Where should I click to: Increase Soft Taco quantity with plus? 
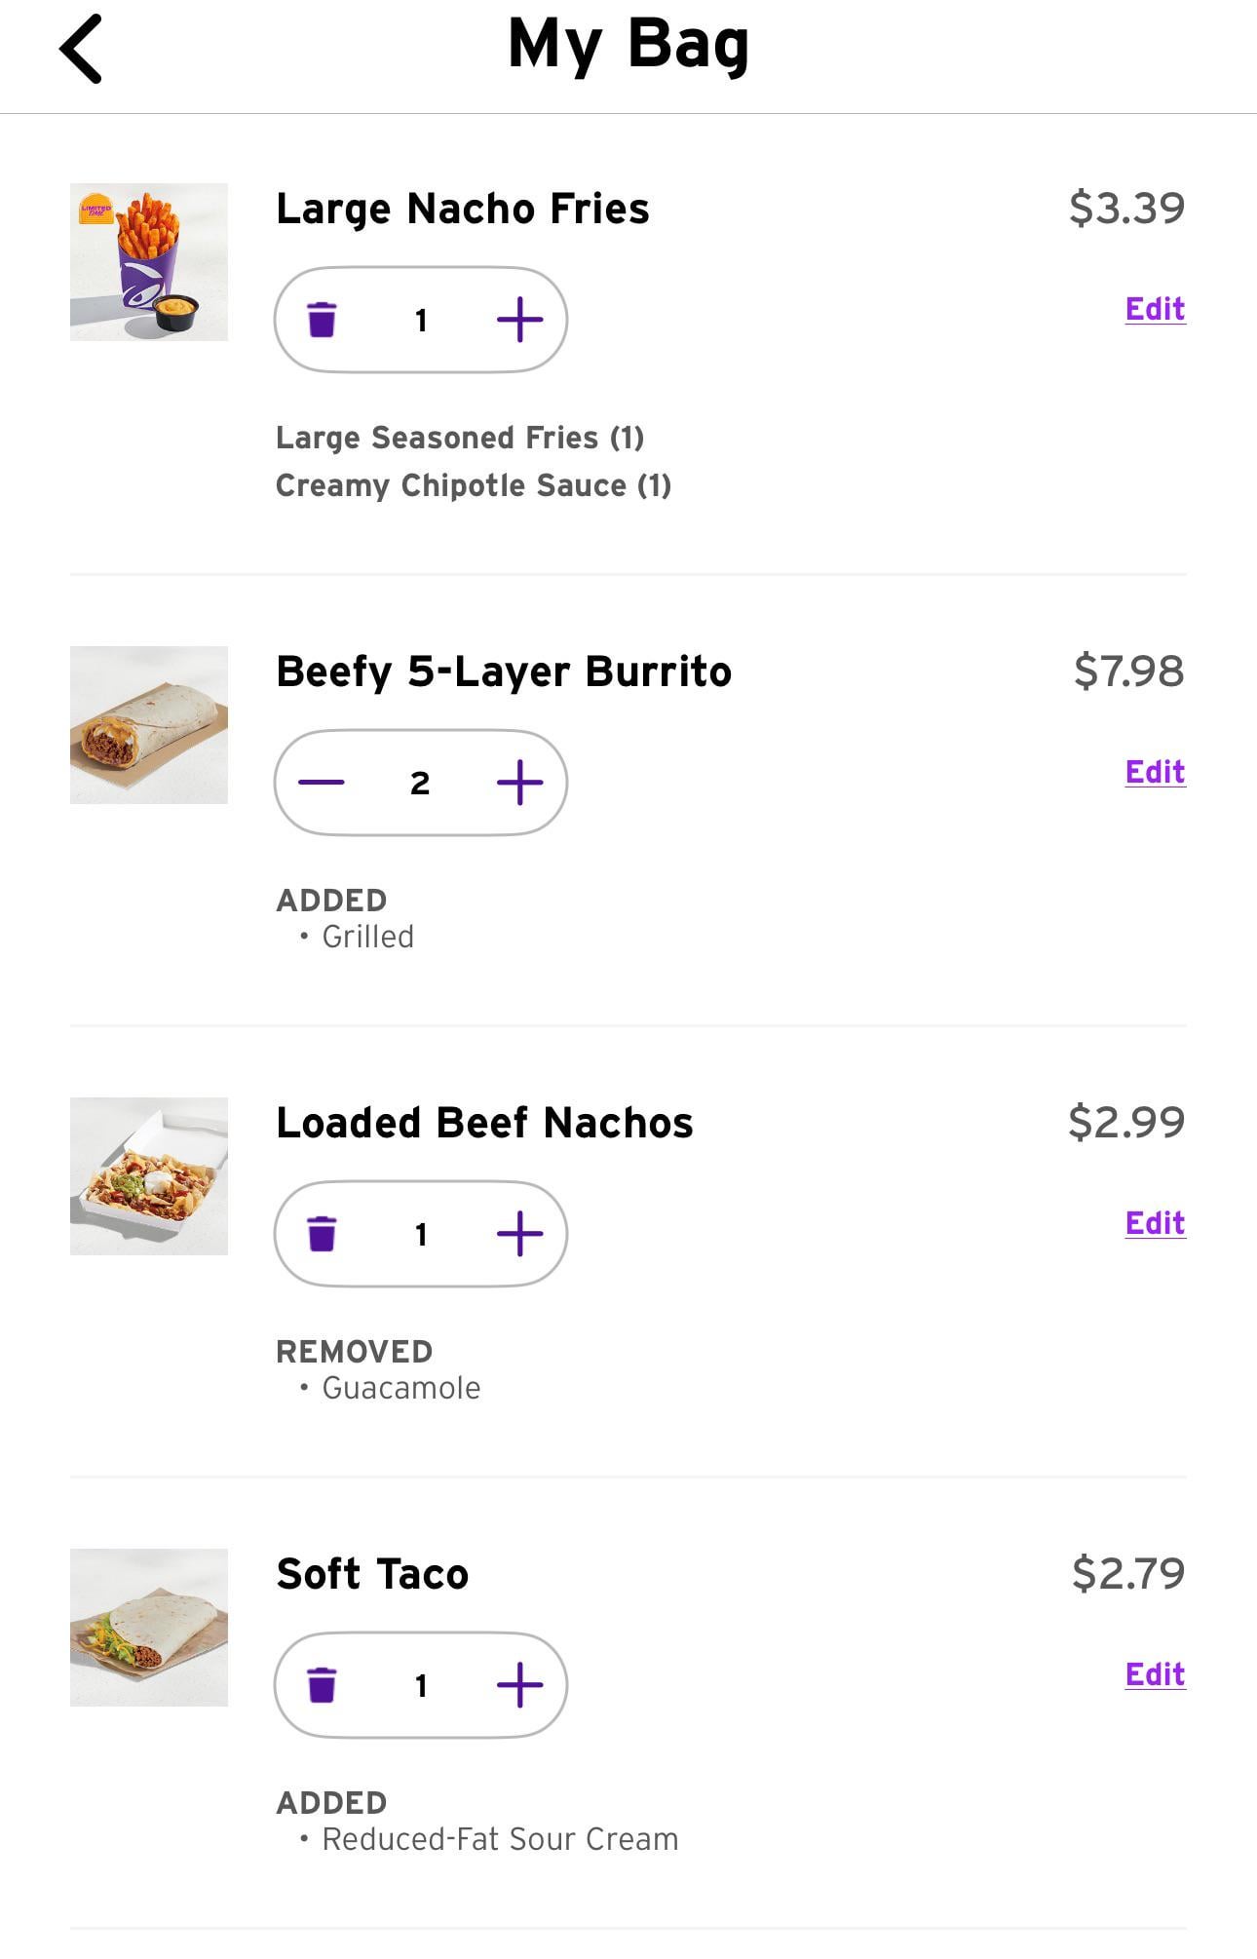(x=519, y=1685)
